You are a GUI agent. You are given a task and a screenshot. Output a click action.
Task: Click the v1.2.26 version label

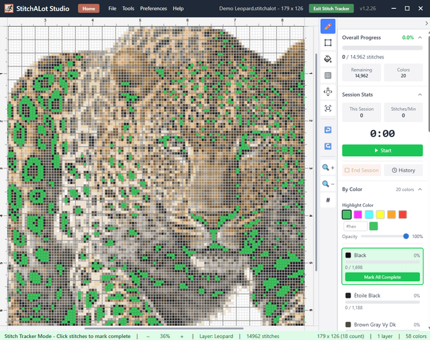coord(368,9)
